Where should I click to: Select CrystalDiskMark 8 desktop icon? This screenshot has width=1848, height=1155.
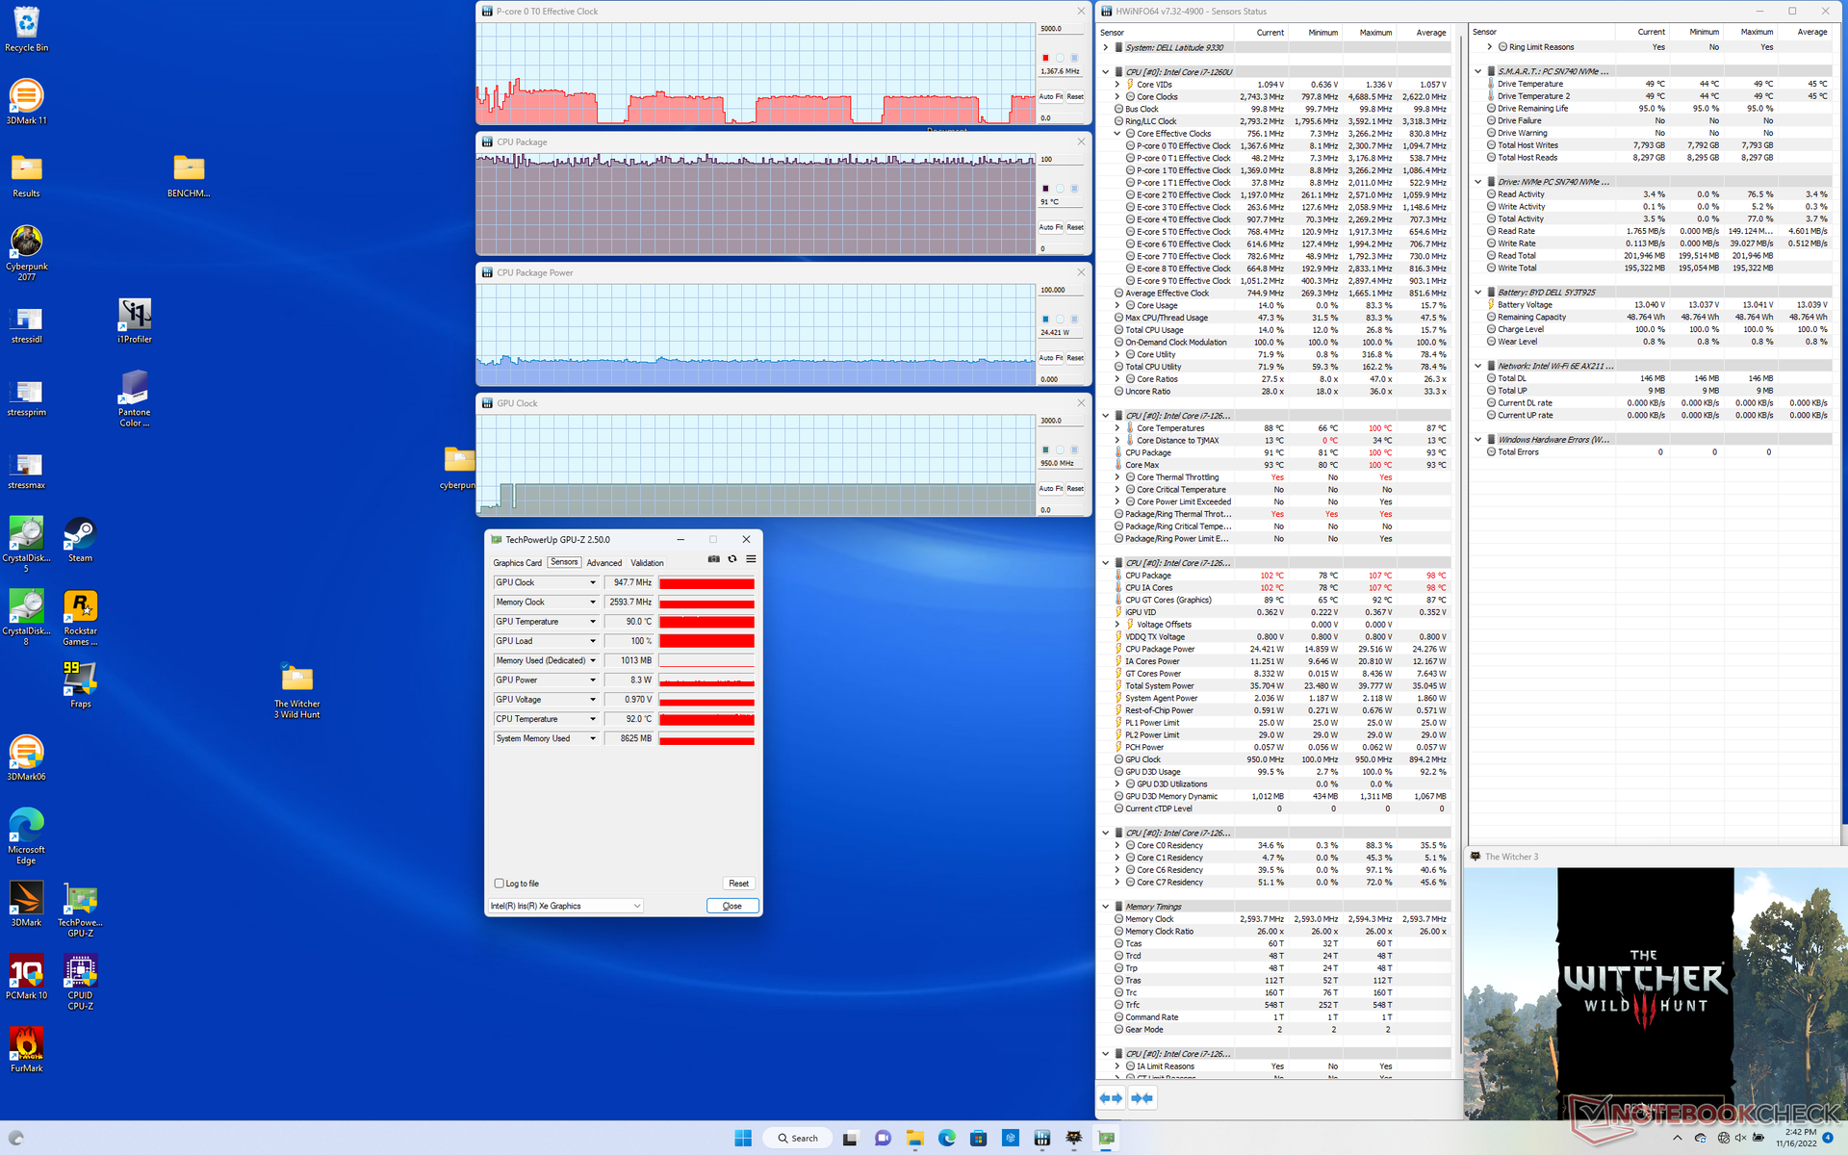[x=26, y=618]
